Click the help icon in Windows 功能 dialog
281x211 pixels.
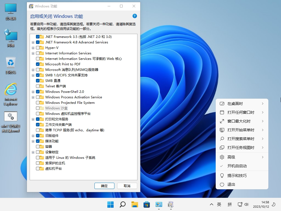coord(134,16)
